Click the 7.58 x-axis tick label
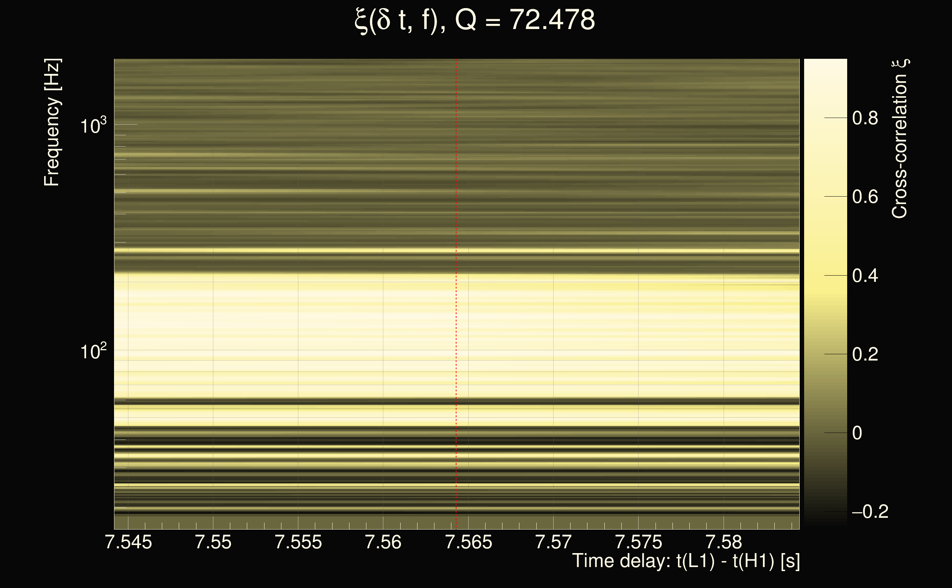 724,542
